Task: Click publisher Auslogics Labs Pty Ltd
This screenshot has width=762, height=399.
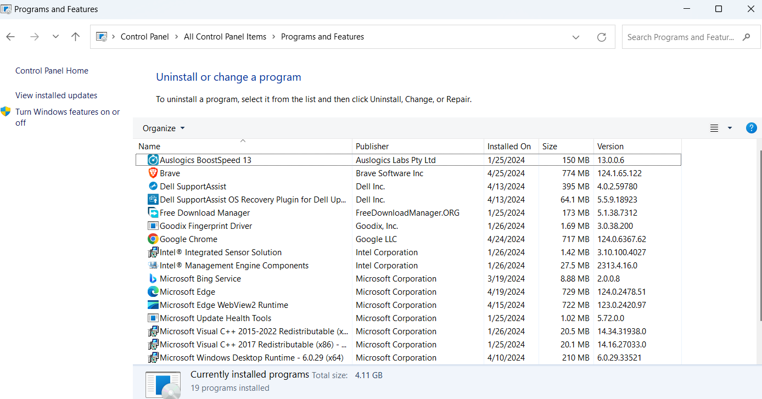Action: click(x=395, y=160)
